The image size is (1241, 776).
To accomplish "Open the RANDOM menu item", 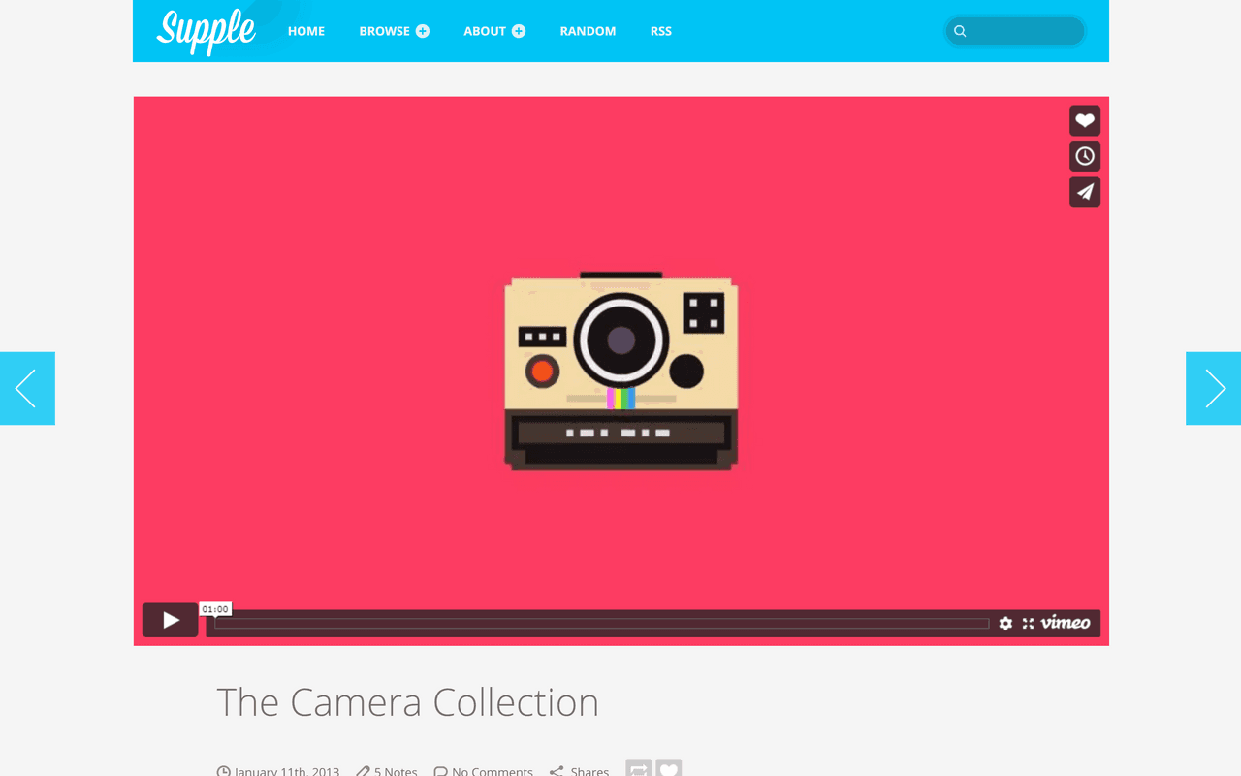I will 588,31.
